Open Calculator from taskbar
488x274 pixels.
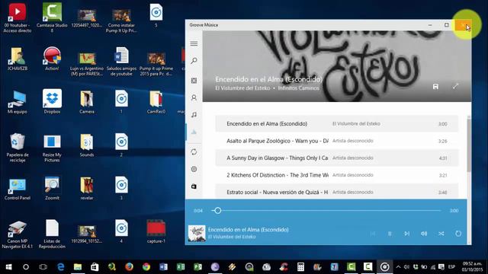pos(300,267)
